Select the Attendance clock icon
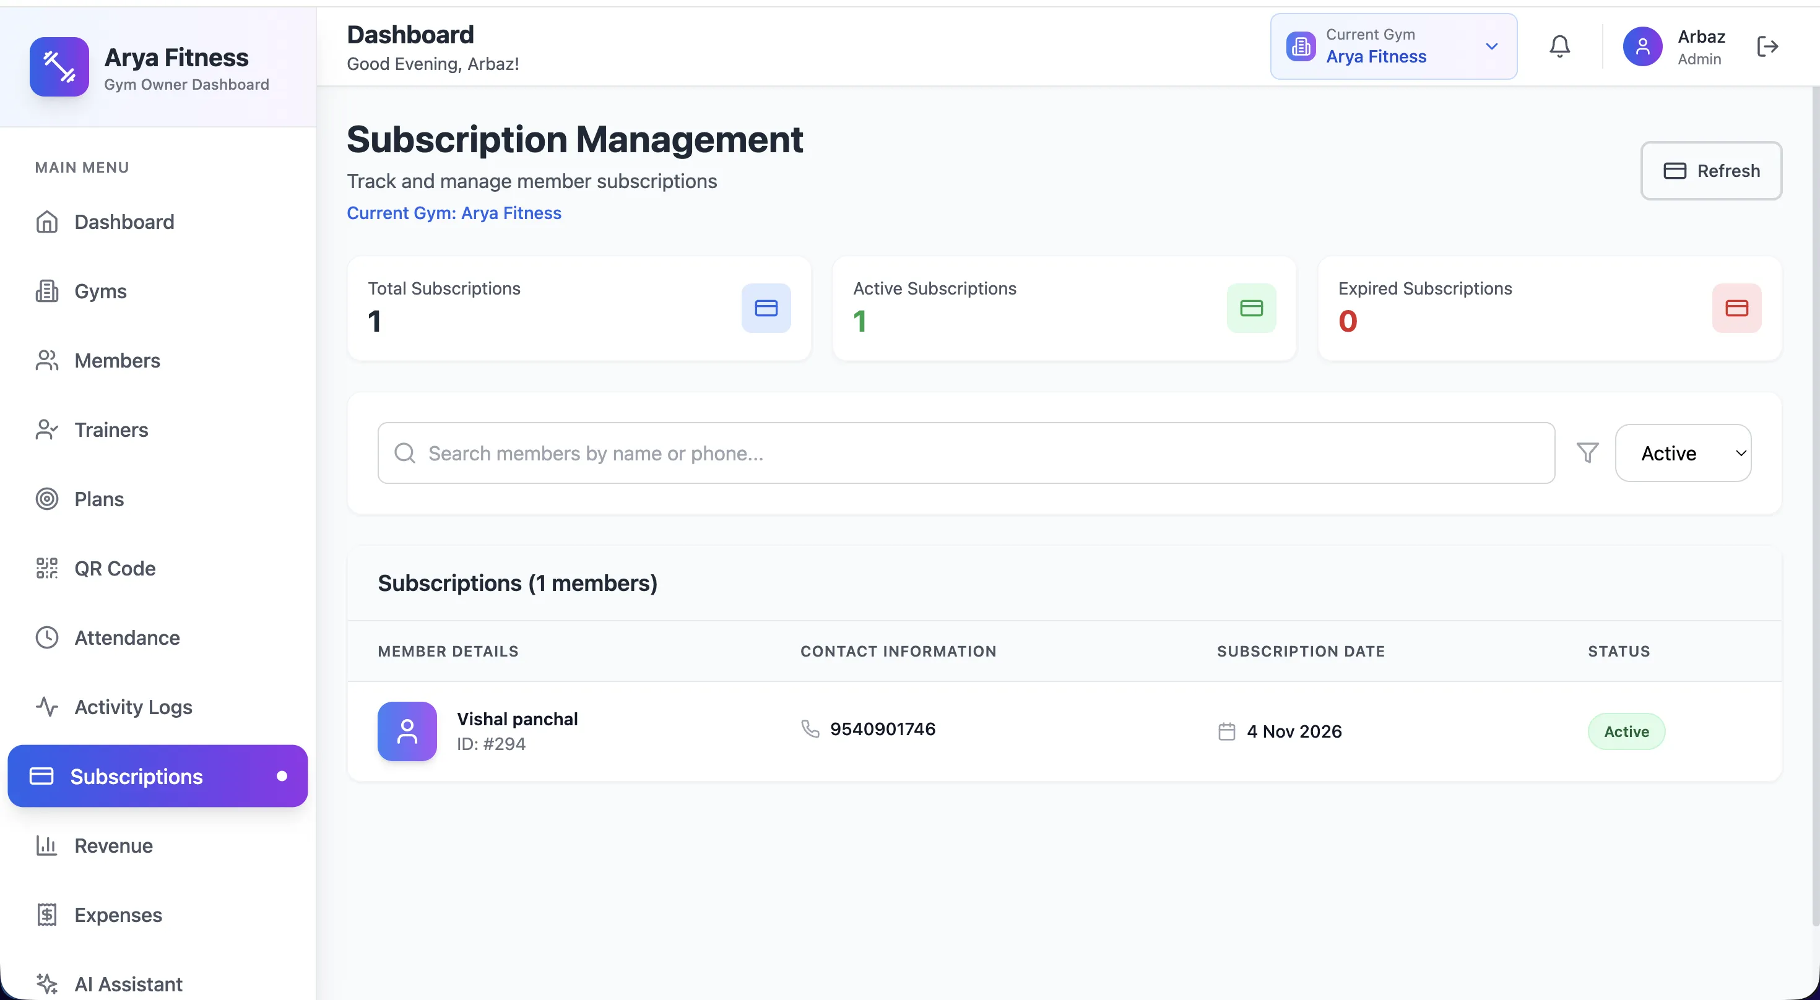This screenshot has height=1000, width=1820. (46, 637)
